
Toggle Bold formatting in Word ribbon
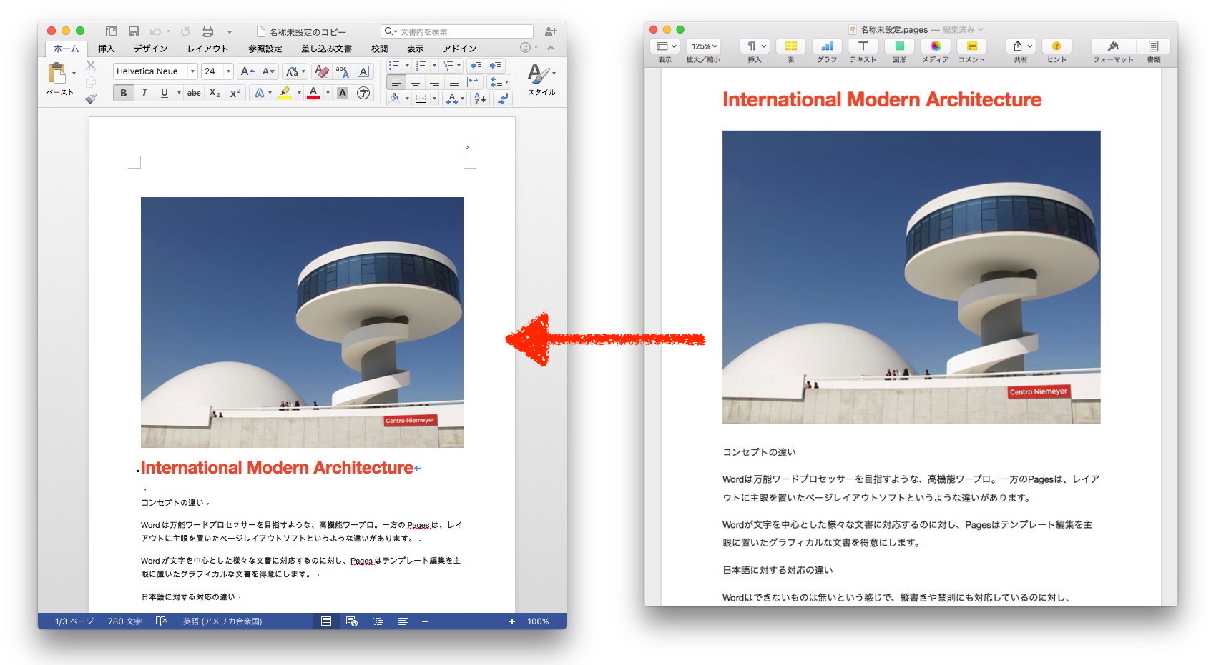pos(124,93)
